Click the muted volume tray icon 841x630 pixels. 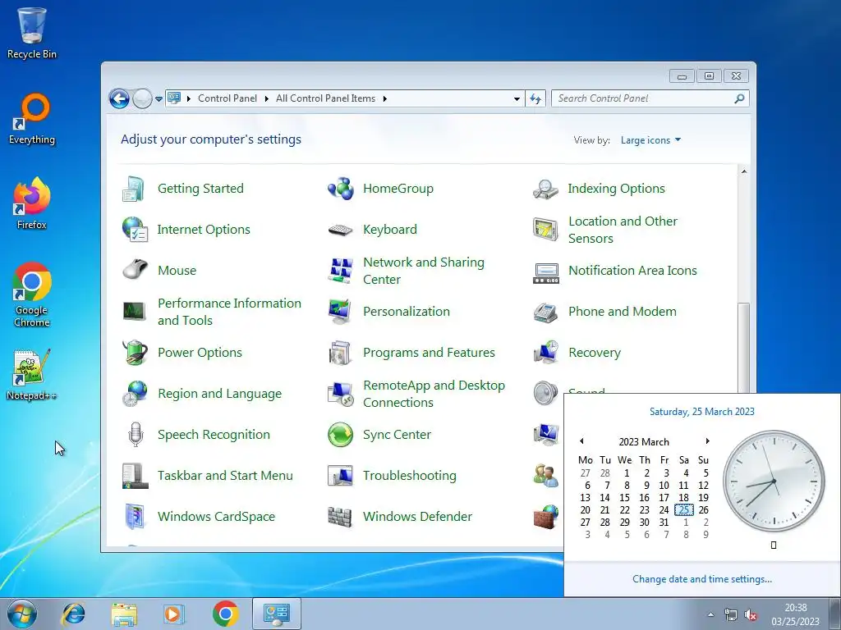click(751, 614)
